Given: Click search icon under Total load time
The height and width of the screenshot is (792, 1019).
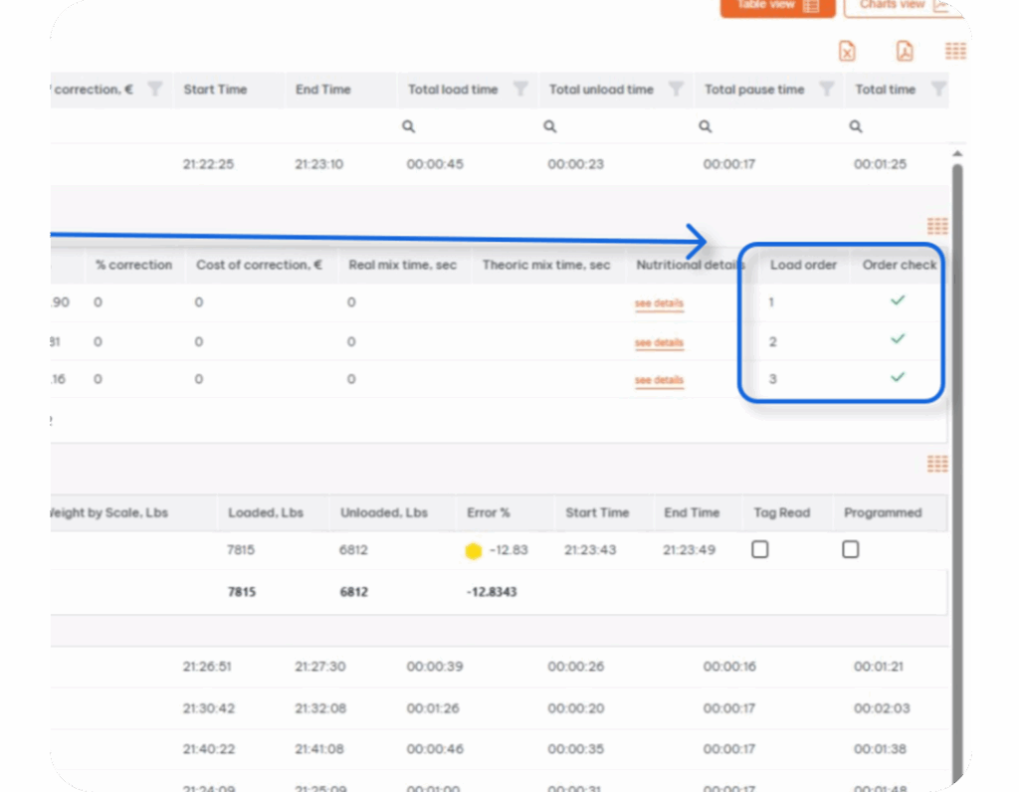Looking at the screenshot, I should [x=409, y=127].
